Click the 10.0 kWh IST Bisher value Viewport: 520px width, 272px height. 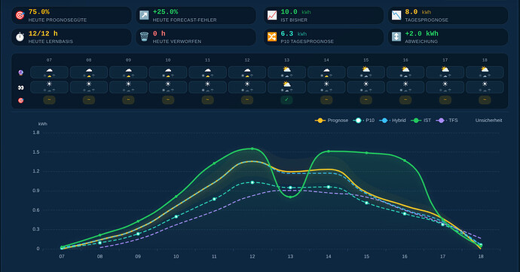coord(296,12)
